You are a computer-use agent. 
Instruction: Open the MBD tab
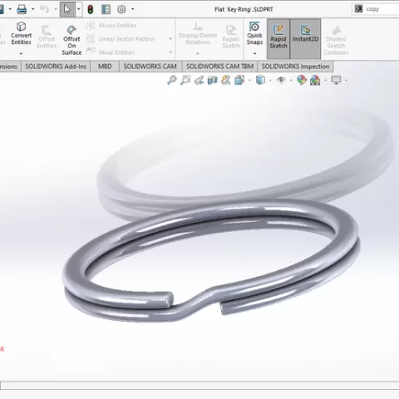pos(105,66)
